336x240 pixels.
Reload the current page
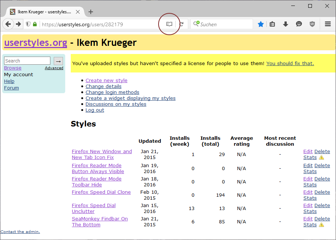(x=182, y=24)
